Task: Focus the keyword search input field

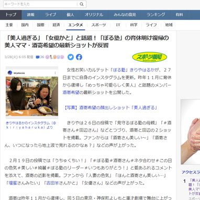Action: [40, 4]
